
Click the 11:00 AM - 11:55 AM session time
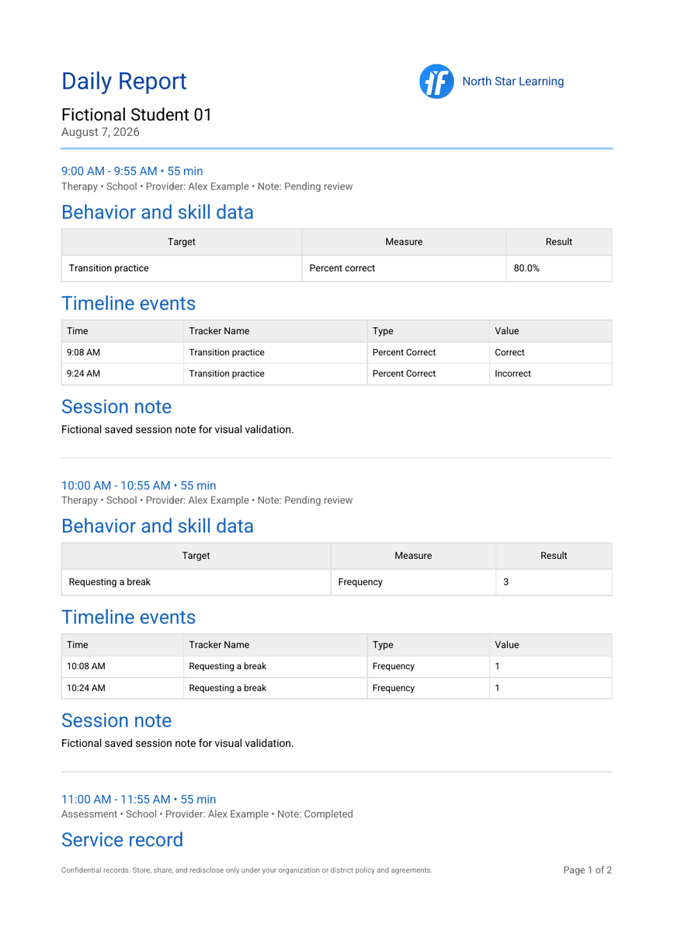coord(139,800)
